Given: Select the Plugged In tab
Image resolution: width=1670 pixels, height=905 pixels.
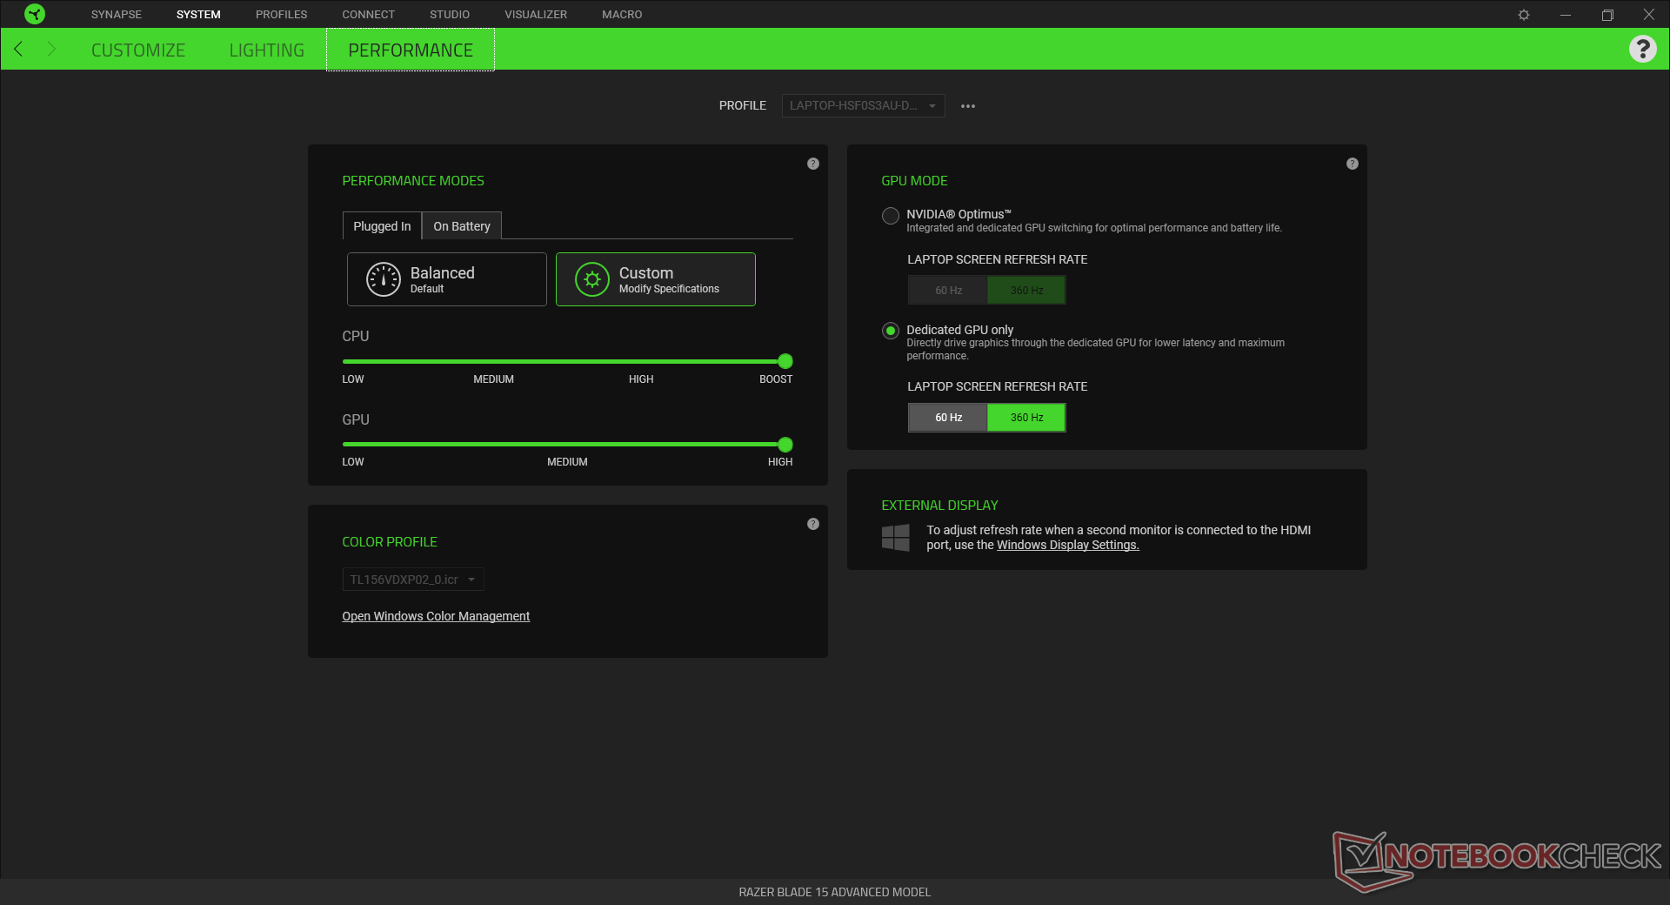Looking at the screenshot, I should click(x=382, y=226).
